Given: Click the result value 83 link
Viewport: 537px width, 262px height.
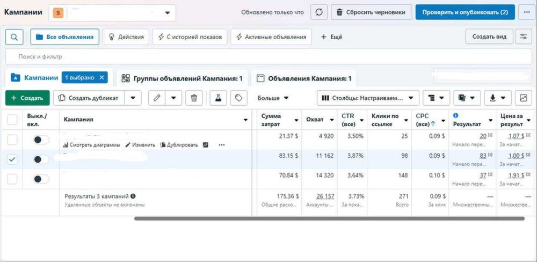Looking at the screenshot, I should pyautogui.click(x=483, y=156).
